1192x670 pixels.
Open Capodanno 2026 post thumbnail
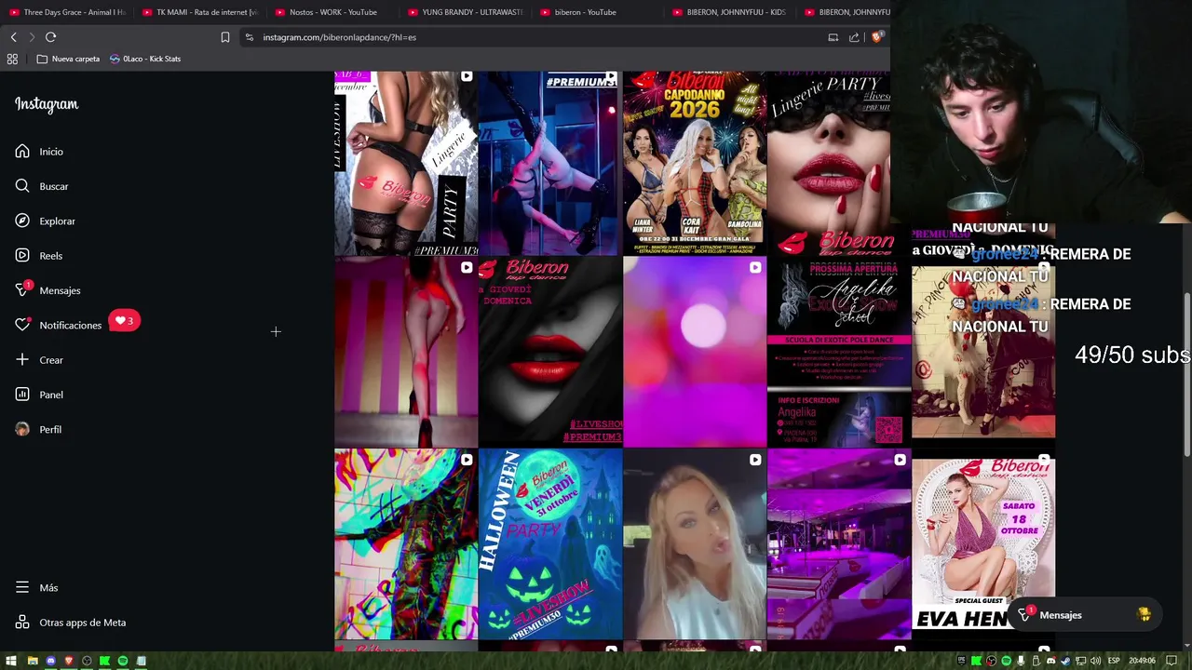pos(694,163)
